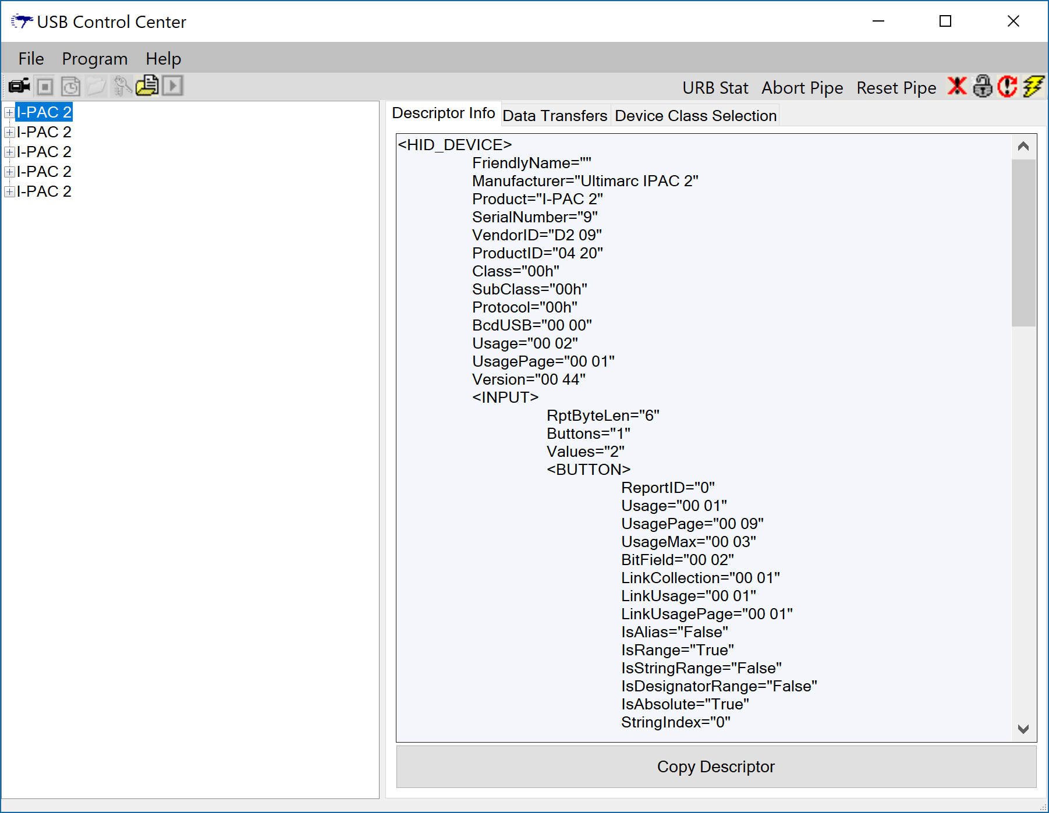Image resolution: width=1049 pixels, height=813 pixels.
Task: Select the third I-PAC 2 device label
Action: tap(44, 152)
